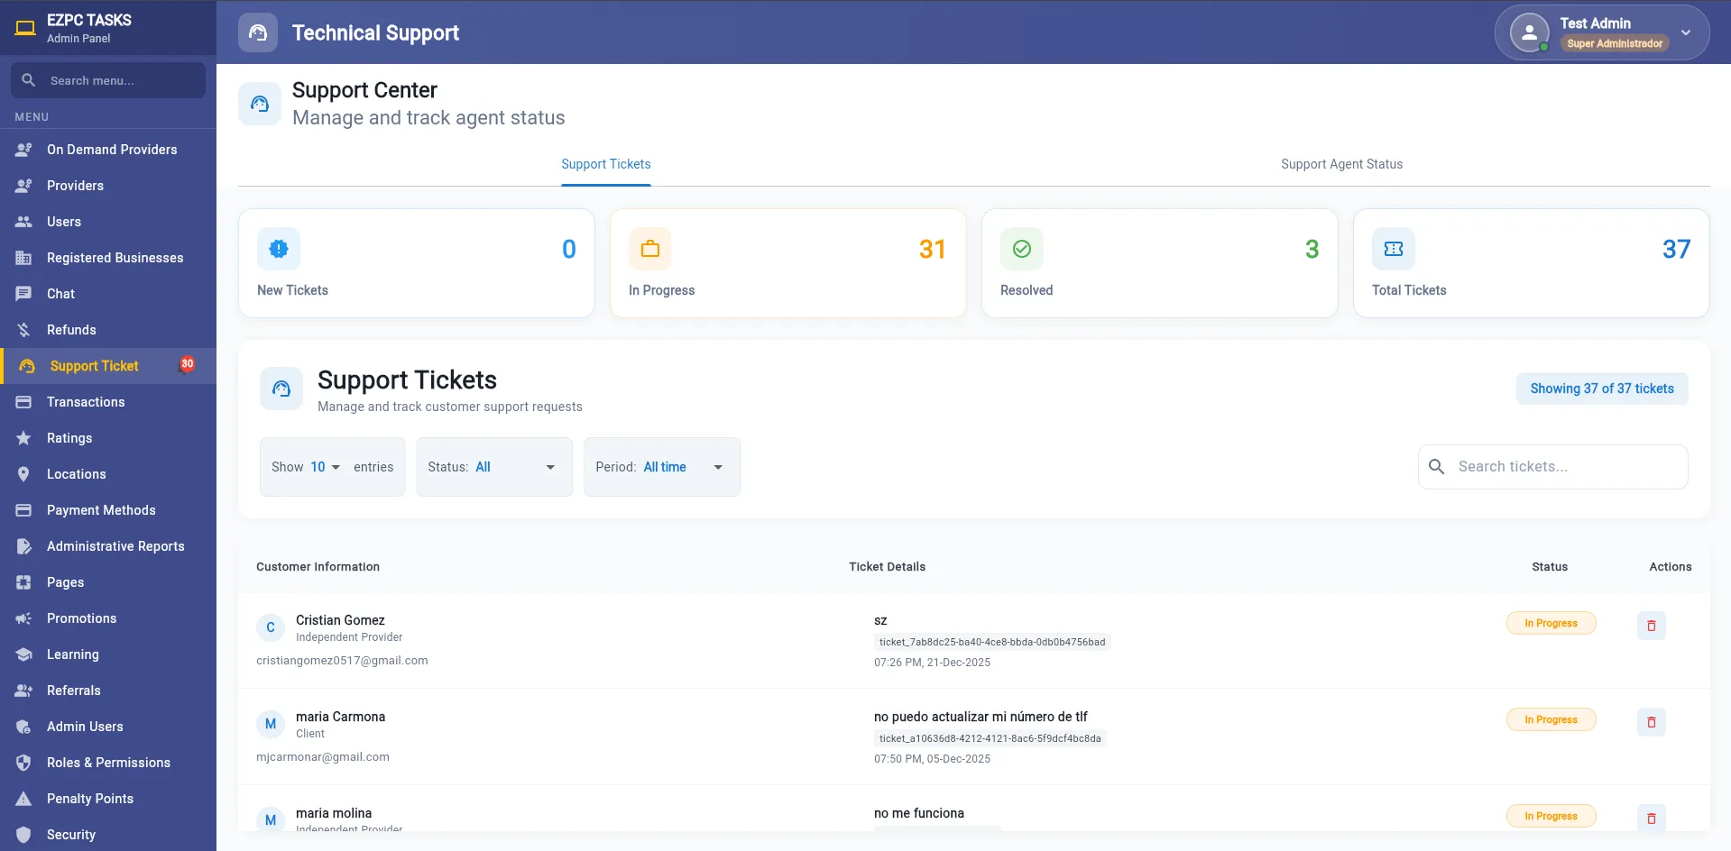Click ticket ID ticket_a10636d8-4212-4121-8ac6-5f9dcf4bc8da

(x=990, y=738)
